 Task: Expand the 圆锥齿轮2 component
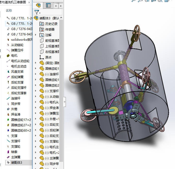coord(36,85)
